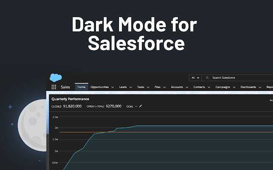This screenshot has width=273, height=170.
Task: Switch to the Home tab
Action: 81,87
